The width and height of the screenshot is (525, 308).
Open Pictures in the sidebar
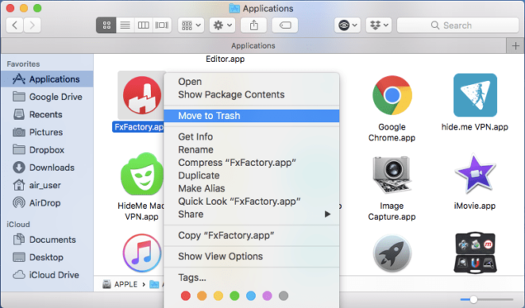coord(47,132)
